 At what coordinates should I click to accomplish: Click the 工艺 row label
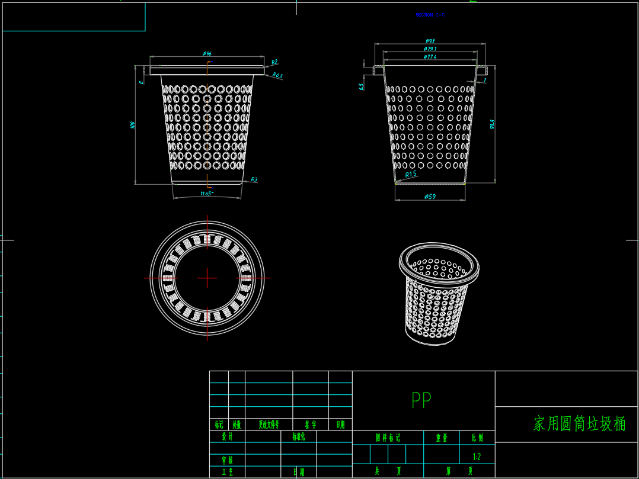pos(228,472)
